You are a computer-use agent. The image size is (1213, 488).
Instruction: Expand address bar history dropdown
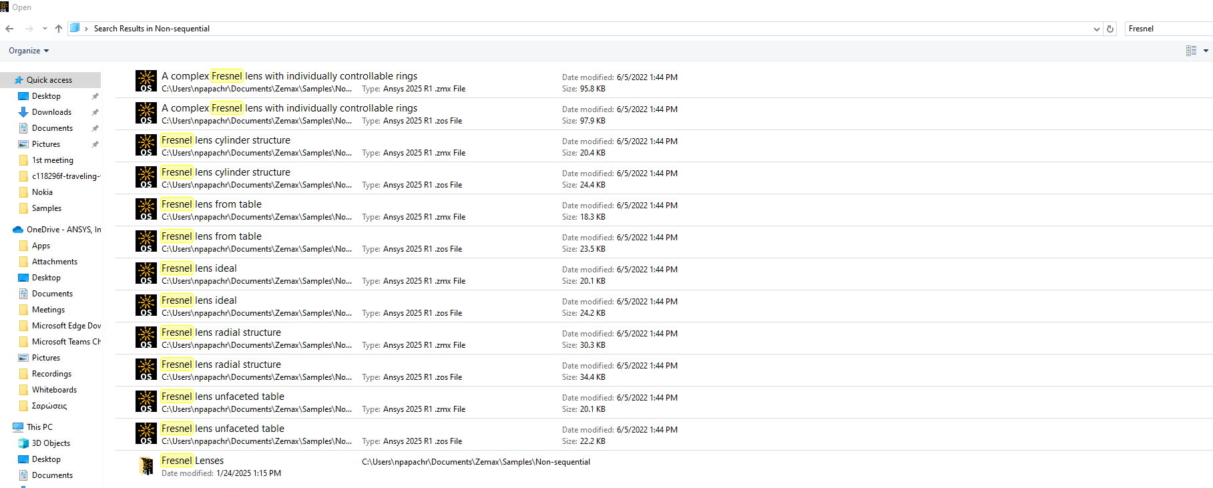(1096, 29)
